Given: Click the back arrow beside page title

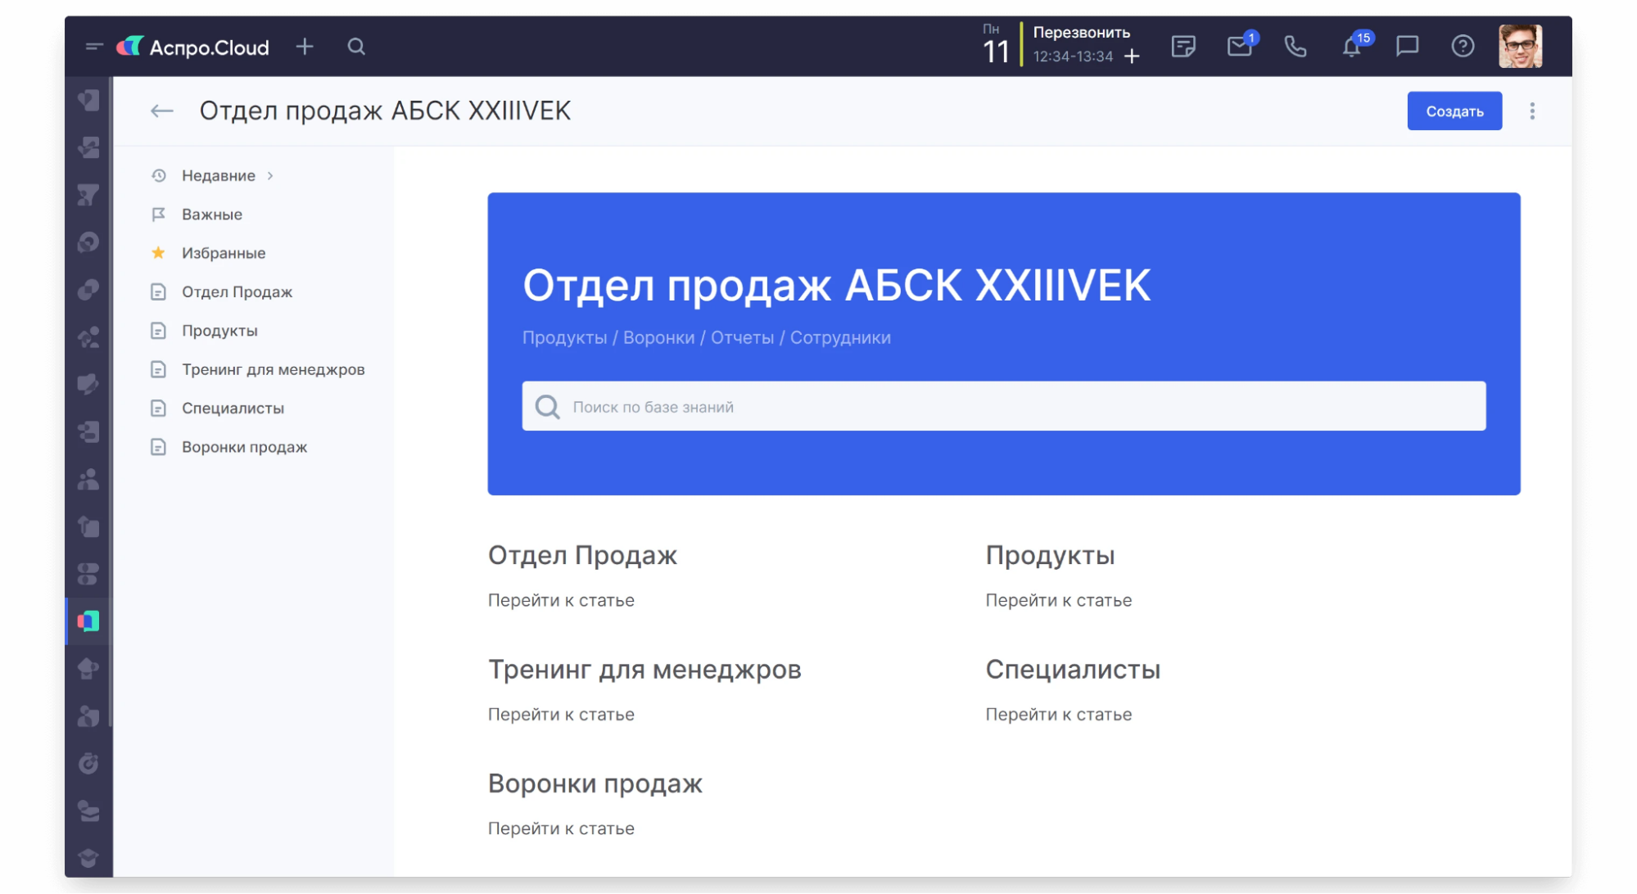Looking at the screenshot, I should 161,111.
